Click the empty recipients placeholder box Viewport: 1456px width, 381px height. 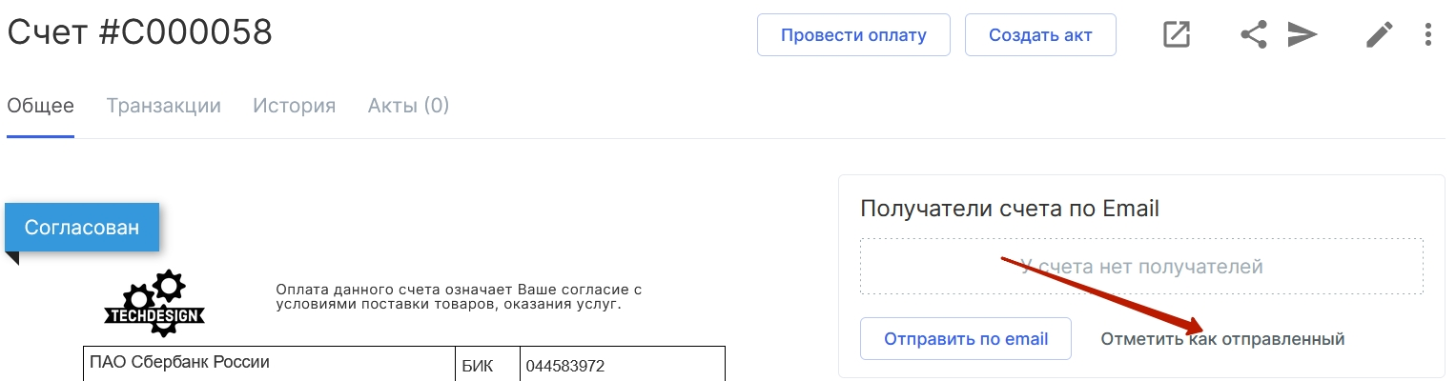pyautogui.click(x=1141, y=267)
